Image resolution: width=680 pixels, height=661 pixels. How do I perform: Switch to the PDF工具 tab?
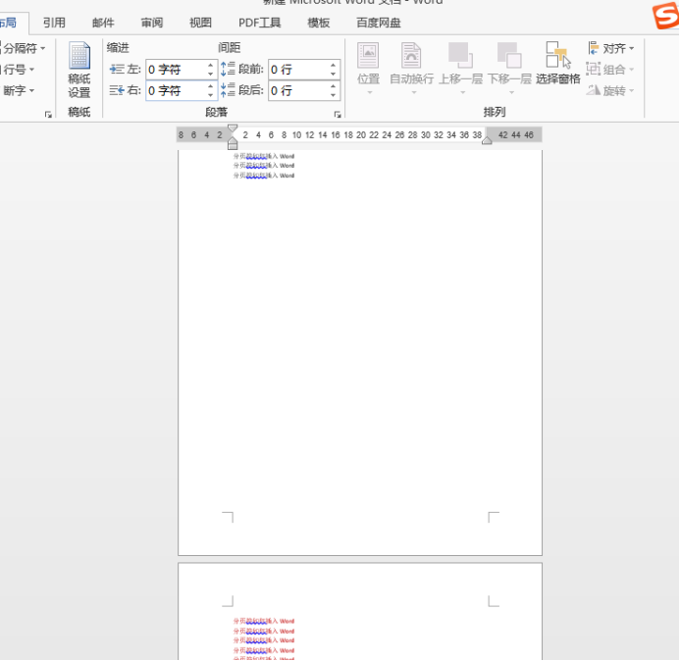pos(260,23)
